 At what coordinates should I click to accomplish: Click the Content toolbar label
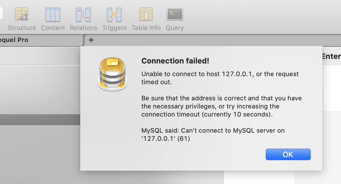53,28
